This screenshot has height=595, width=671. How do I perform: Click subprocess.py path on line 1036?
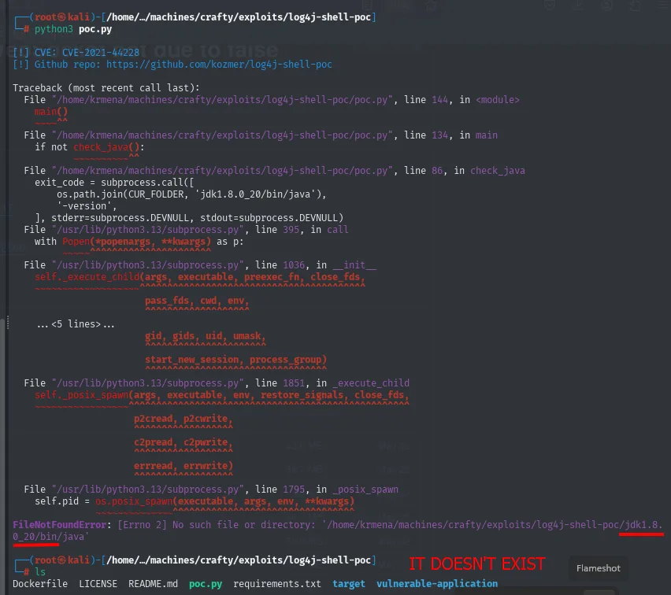147,265
